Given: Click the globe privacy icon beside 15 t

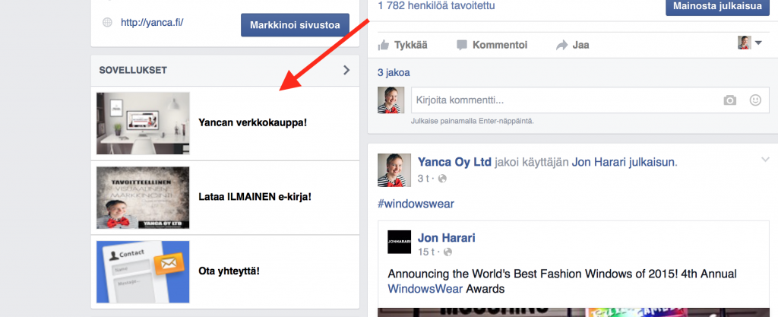Looking at the screenshot, I should pos(448,252).
